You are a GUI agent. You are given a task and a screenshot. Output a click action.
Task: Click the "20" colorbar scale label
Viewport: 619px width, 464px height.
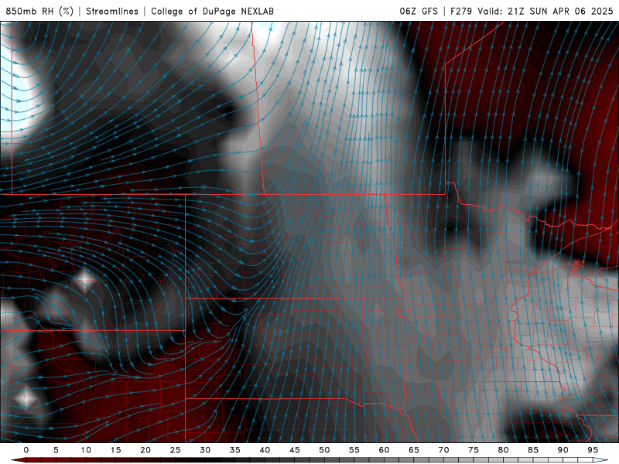point(145,450)
